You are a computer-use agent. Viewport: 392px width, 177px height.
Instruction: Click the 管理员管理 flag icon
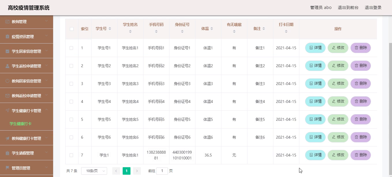pyautogui.click(x=8, y=168)
